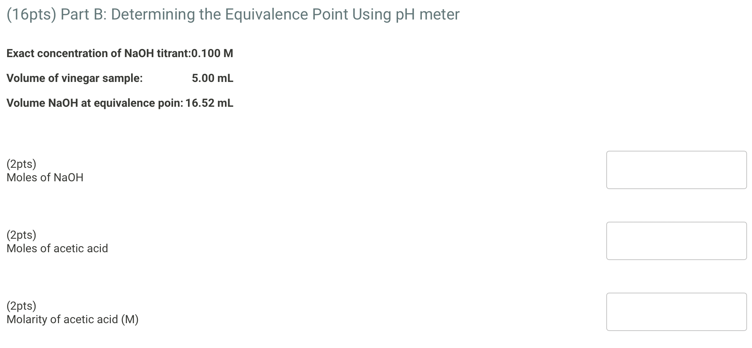This screenshot has width=752, height=348.
Task: Click the Molarity of acetic acid answer box
Action: pos(676,311)
